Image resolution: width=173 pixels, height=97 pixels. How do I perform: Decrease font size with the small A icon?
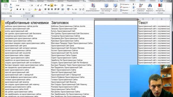coord(41,5)
